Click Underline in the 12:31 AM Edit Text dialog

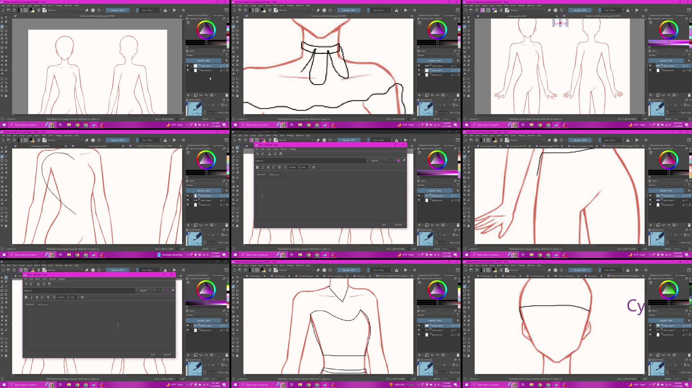[268, 167]
